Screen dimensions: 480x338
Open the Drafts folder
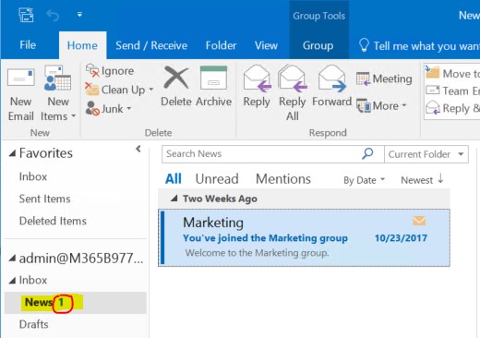[33, 324]
